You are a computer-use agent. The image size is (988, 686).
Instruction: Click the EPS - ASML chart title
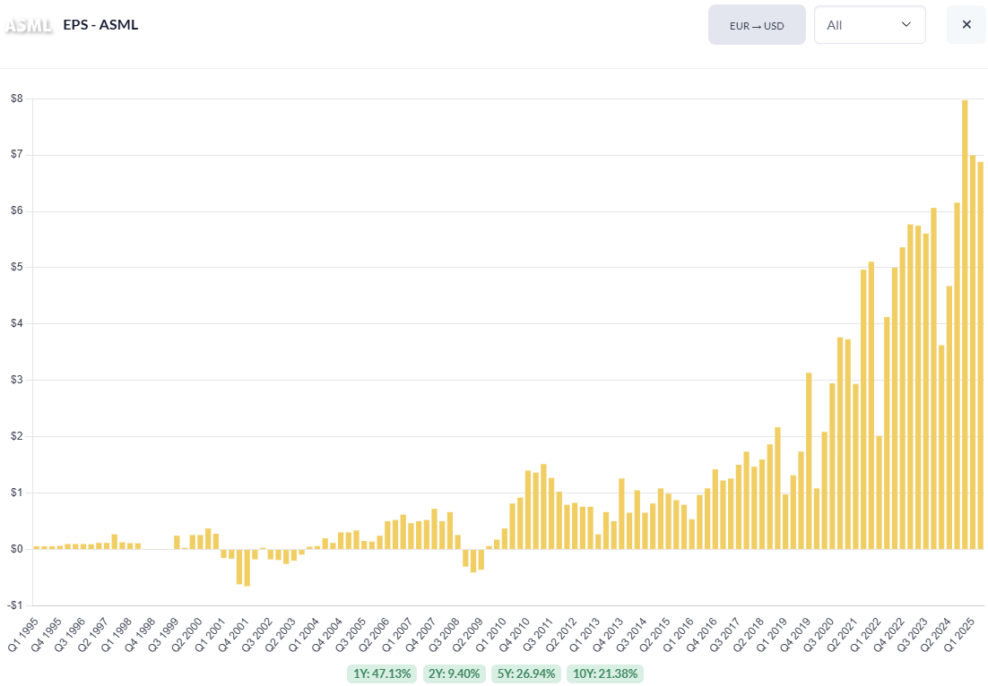click(x=100, y=24)
